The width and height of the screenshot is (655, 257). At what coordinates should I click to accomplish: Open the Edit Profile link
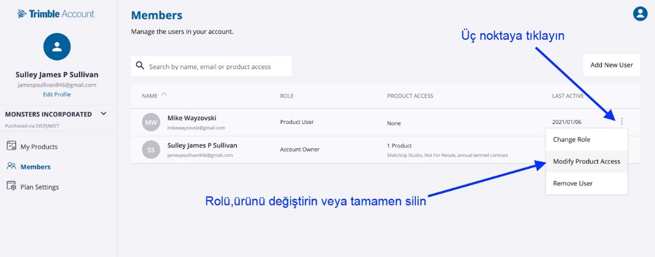pos(57,95)
